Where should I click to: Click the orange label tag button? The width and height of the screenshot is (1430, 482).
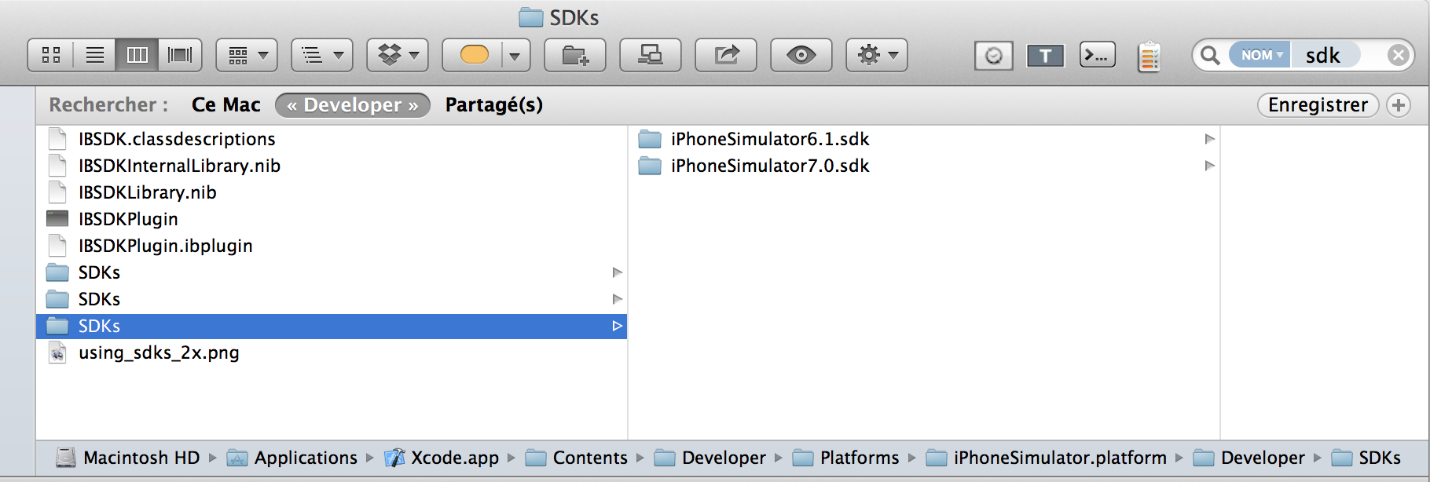[474, 55]
